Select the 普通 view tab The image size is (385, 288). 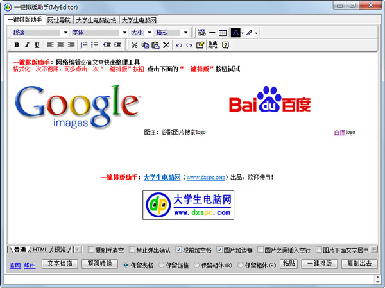point(20,250)
